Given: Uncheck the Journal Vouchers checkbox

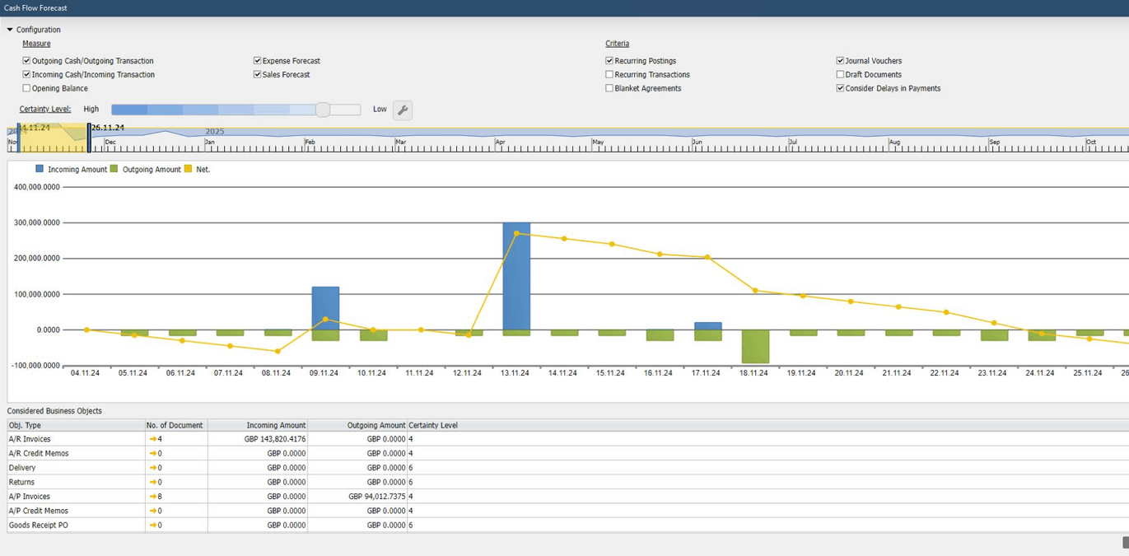Looking at the screenshot, I should pos(840,61).
